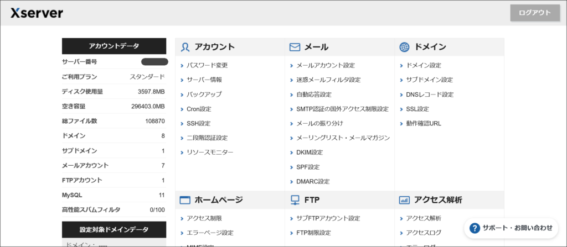Open エラーページ設定 link
567x247 pixels.
point(210,233)
